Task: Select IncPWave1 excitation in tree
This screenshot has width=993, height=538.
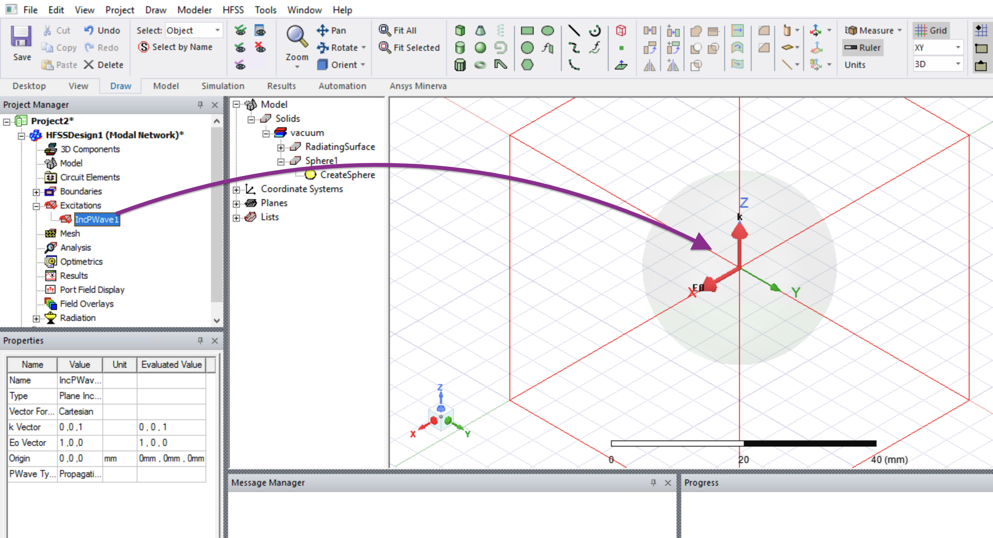Action: 96,219
